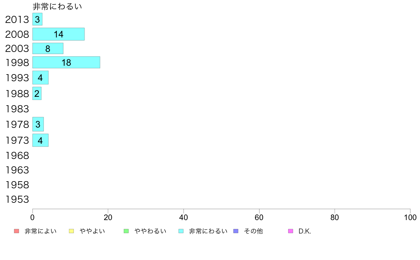Screen dimensions: 420x260
Task: Click the green ややわるい legend swatch
Action: pyautogui.click(x=126, y=231)
